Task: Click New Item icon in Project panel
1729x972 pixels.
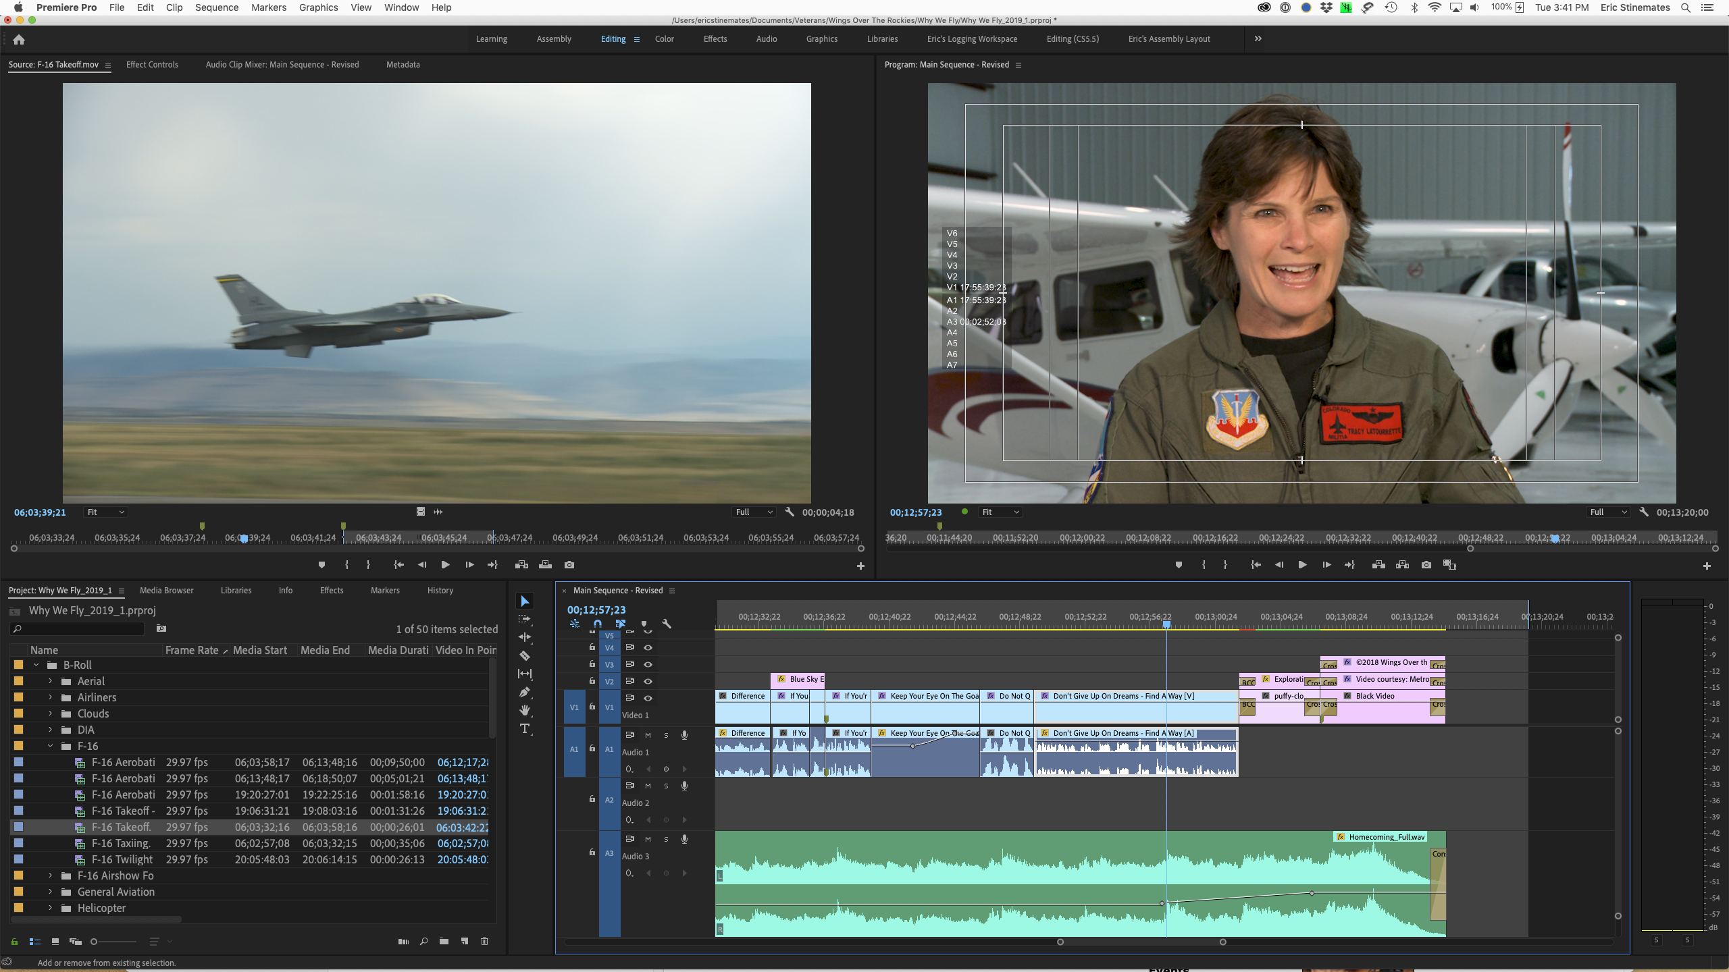Action: point(465,942)
